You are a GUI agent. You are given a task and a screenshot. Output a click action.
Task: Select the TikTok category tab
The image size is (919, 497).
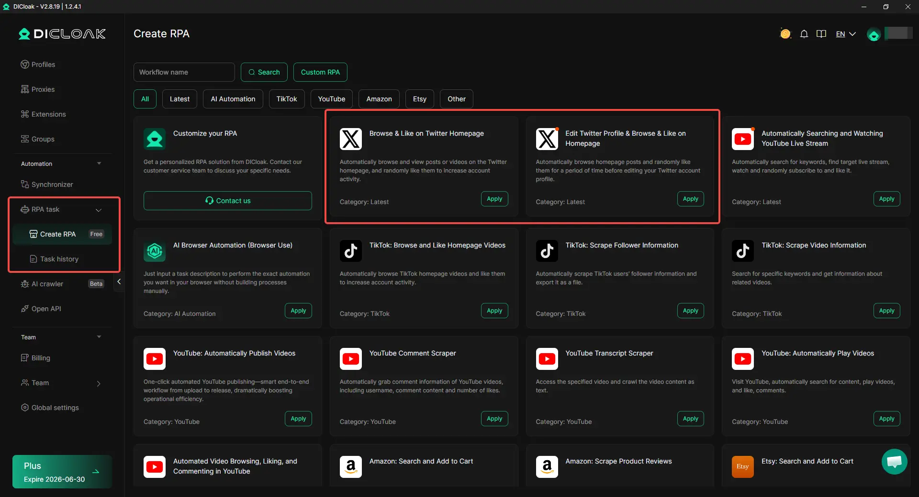pyautogui.click(x=286, y=99)
